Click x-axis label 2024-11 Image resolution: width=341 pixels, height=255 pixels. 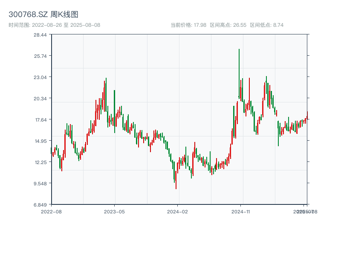pos(240,212)
